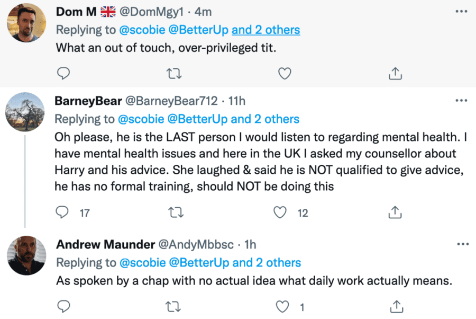Like Andrew Maunder's tweet
Viewport: 476px width, 319px height.
[x=284, y=306]
